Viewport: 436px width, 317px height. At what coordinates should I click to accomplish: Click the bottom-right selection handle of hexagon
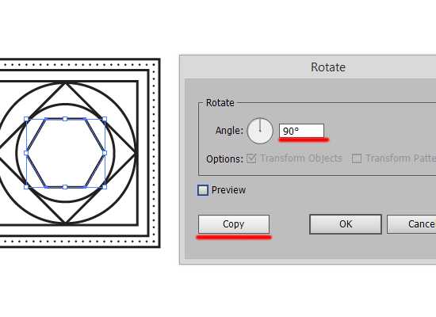(x=105, y=187)
